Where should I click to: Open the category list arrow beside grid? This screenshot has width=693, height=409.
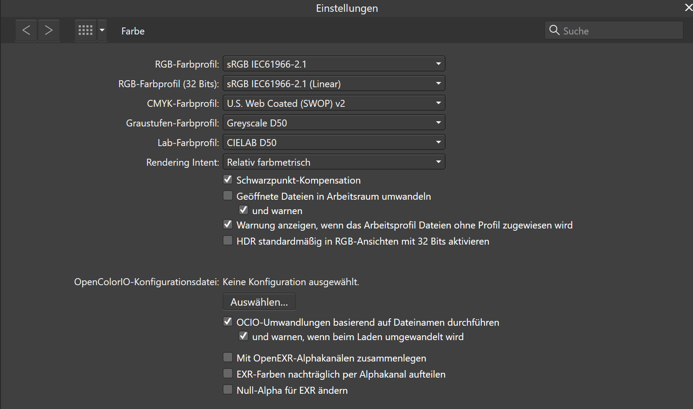coord(102,31)
